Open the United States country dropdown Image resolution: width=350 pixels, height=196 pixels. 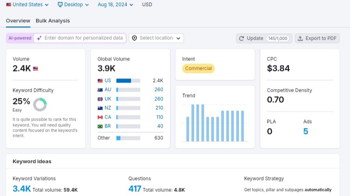coord(27,4)
